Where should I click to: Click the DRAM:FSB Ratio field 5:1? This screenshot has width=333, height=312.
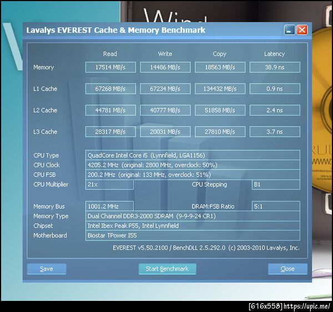(276, 207)
